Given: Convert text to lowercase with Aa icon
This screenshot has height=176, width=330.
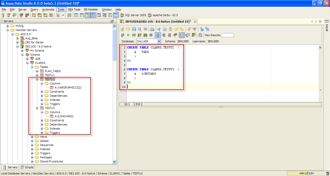Looking at the screenshot, I should point(201,29).
